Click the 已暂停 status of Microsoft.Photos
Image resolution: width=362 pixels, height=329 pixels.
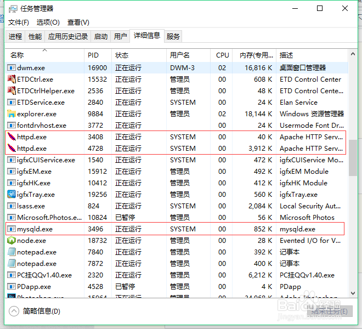(125, 218)
